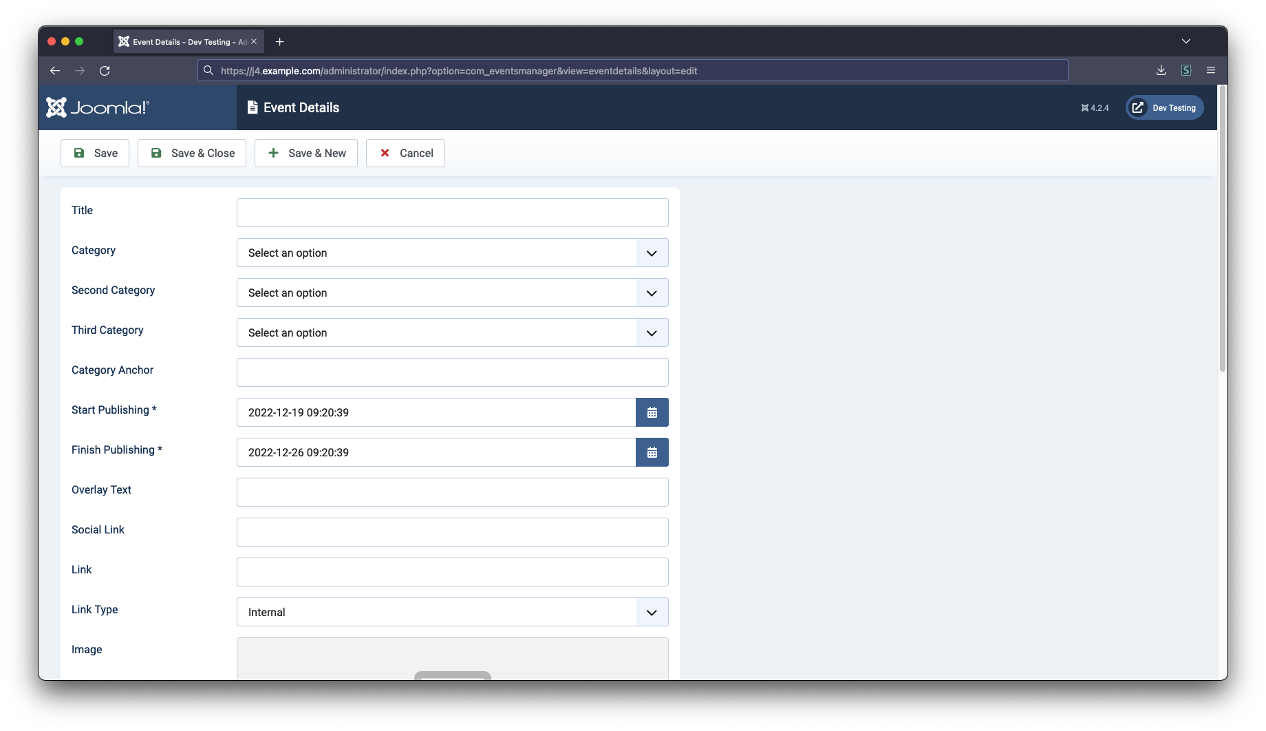Open the Link Type dropdown showing Internal

452,612
